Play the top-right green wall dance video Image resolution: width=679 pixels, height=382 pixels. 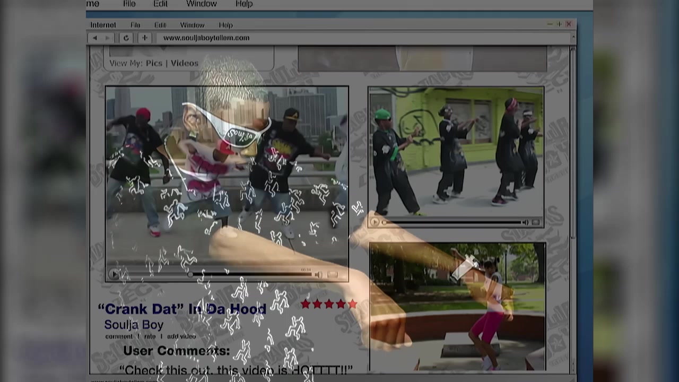tap(375, 222)
